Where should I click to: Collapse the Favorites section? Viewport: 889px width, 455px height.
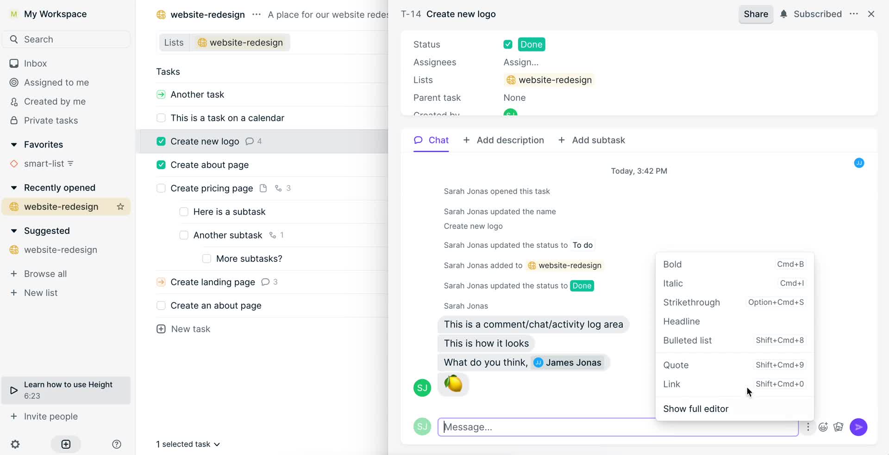click(14, 145)
